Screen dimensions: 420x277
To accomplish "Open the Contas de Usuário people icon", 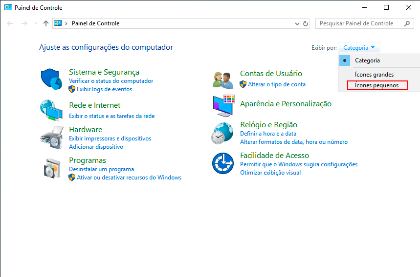I will (x=223, y=80).
